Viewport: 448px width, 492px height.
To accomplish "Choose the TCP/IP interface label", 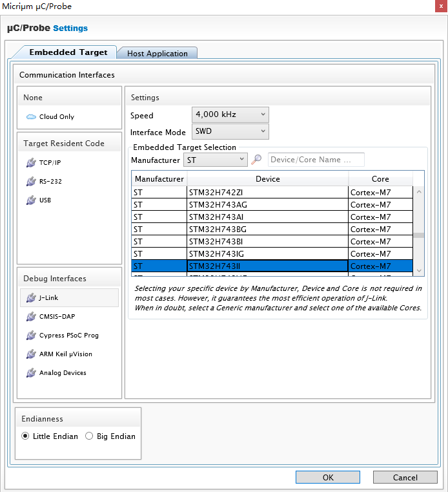I will (x=50, y=162).
